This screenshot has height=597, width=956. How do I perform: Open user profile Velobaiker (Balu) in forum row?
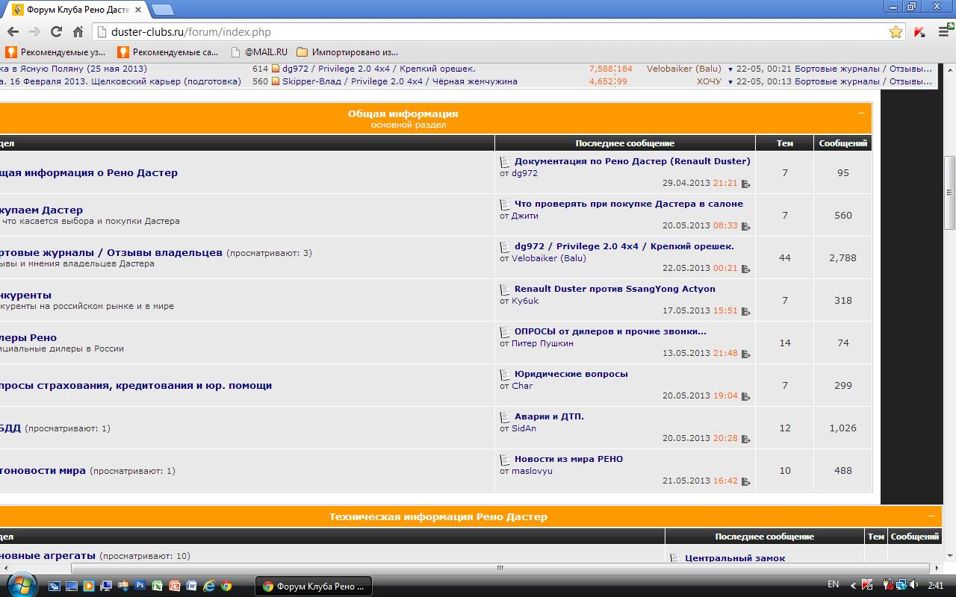(548, 258)
